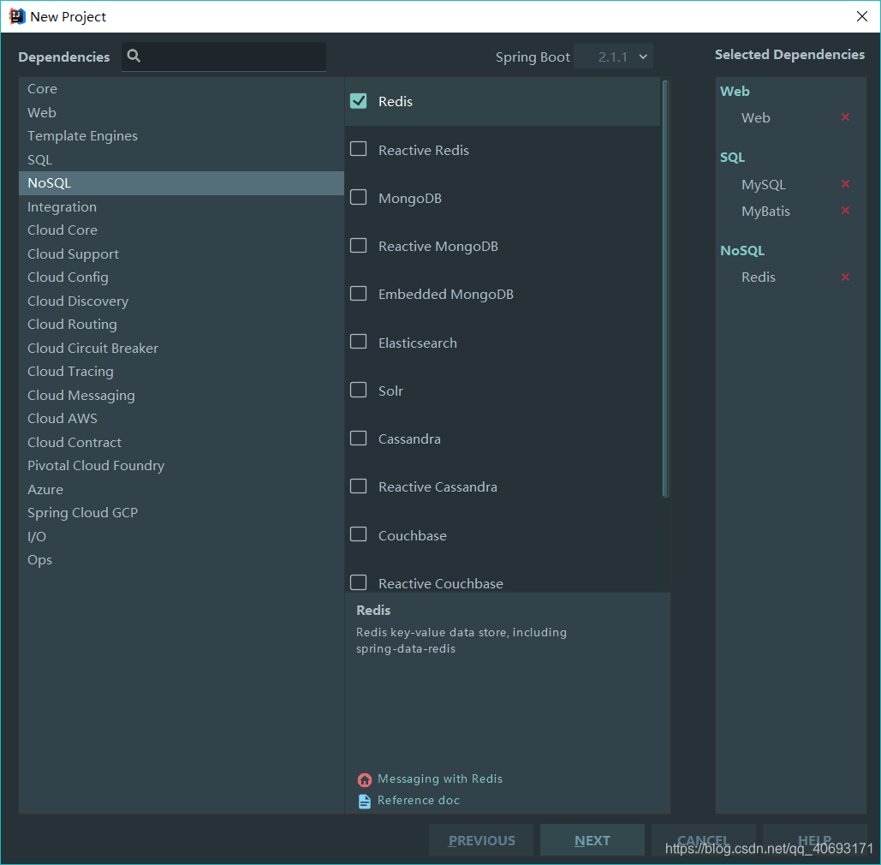Enable Embedded MongoDB checkbox
The width and height of the screenshot is (881, 865).
pos(359,294)
